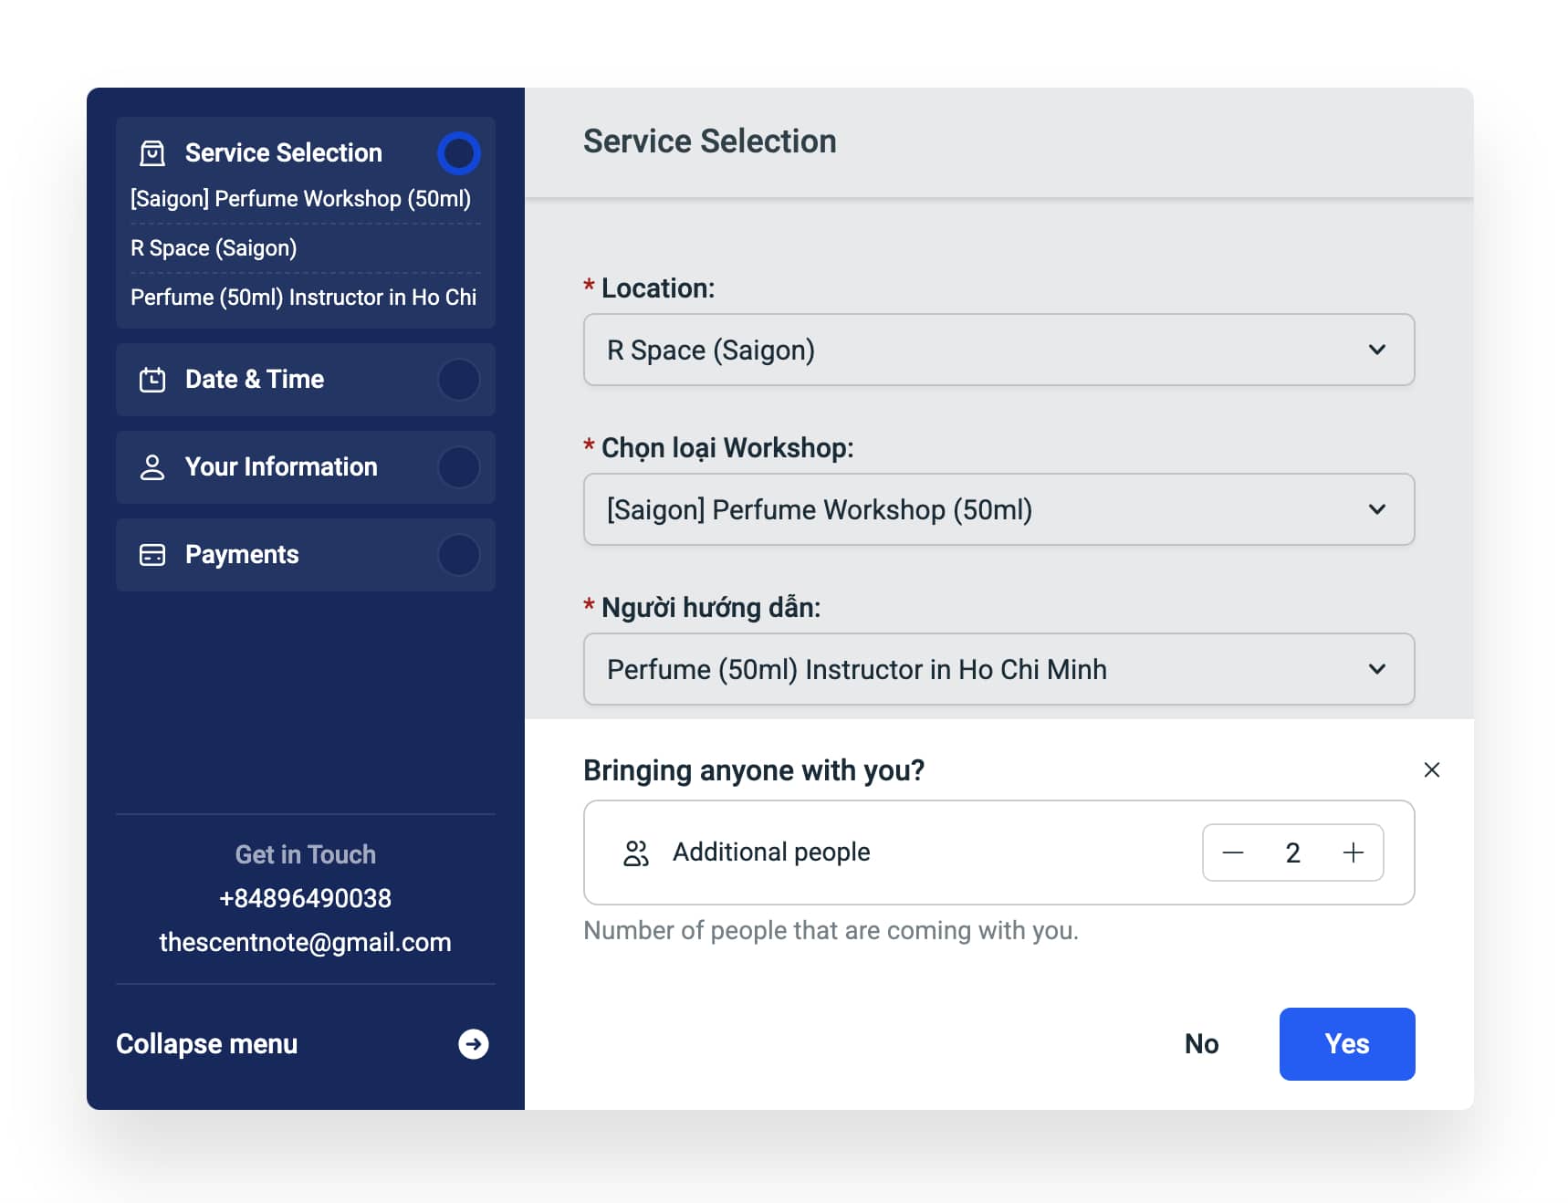Click the Payments credit card icon
Screen dimensions: 1568x1203
152,555
